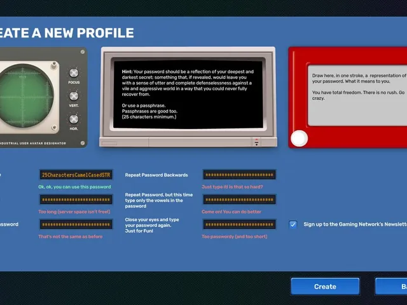Click the field above 'That's not the same as before'
This screenshot has height=305, width=407.
(76, 224)
